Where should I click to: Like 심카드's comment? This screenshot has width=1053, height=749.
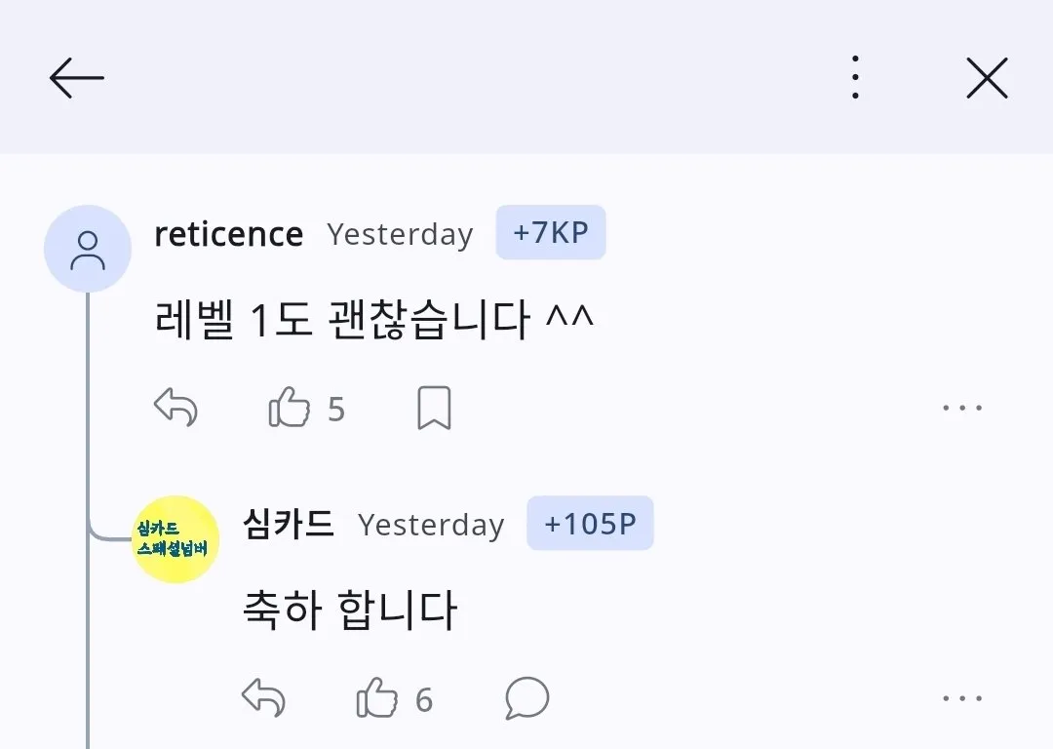[x=375, y=697]
